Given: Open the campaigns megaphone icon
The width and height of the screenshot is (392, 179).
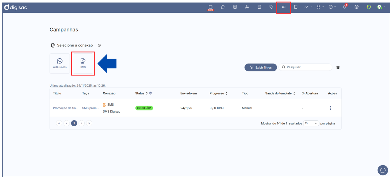Looking at the screenshot, I should [x=284, y=7].
